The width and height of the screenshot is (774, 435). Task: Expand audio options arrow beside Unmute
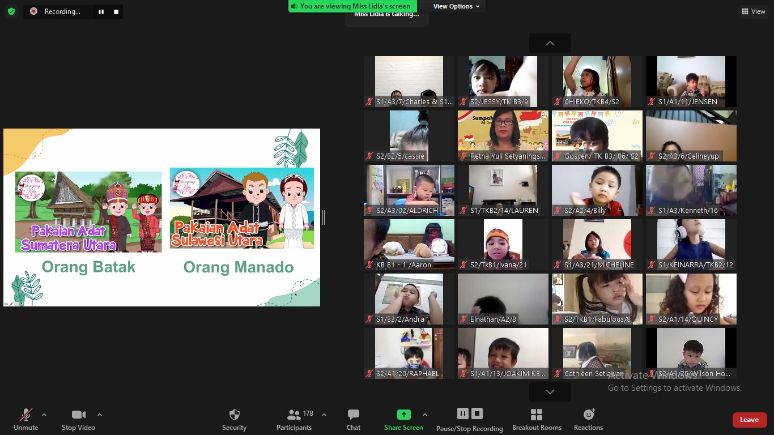pyautogui.click(x=44, y=415)
